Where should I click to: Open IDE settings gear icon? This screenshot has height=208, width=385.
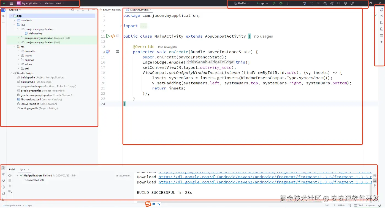pos(345,3)
